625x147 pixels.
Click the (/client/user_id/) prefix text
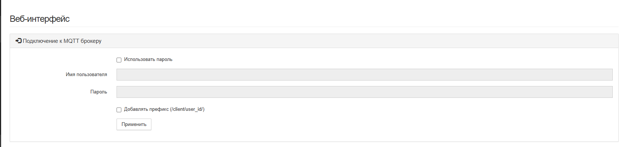click(187, 109)
